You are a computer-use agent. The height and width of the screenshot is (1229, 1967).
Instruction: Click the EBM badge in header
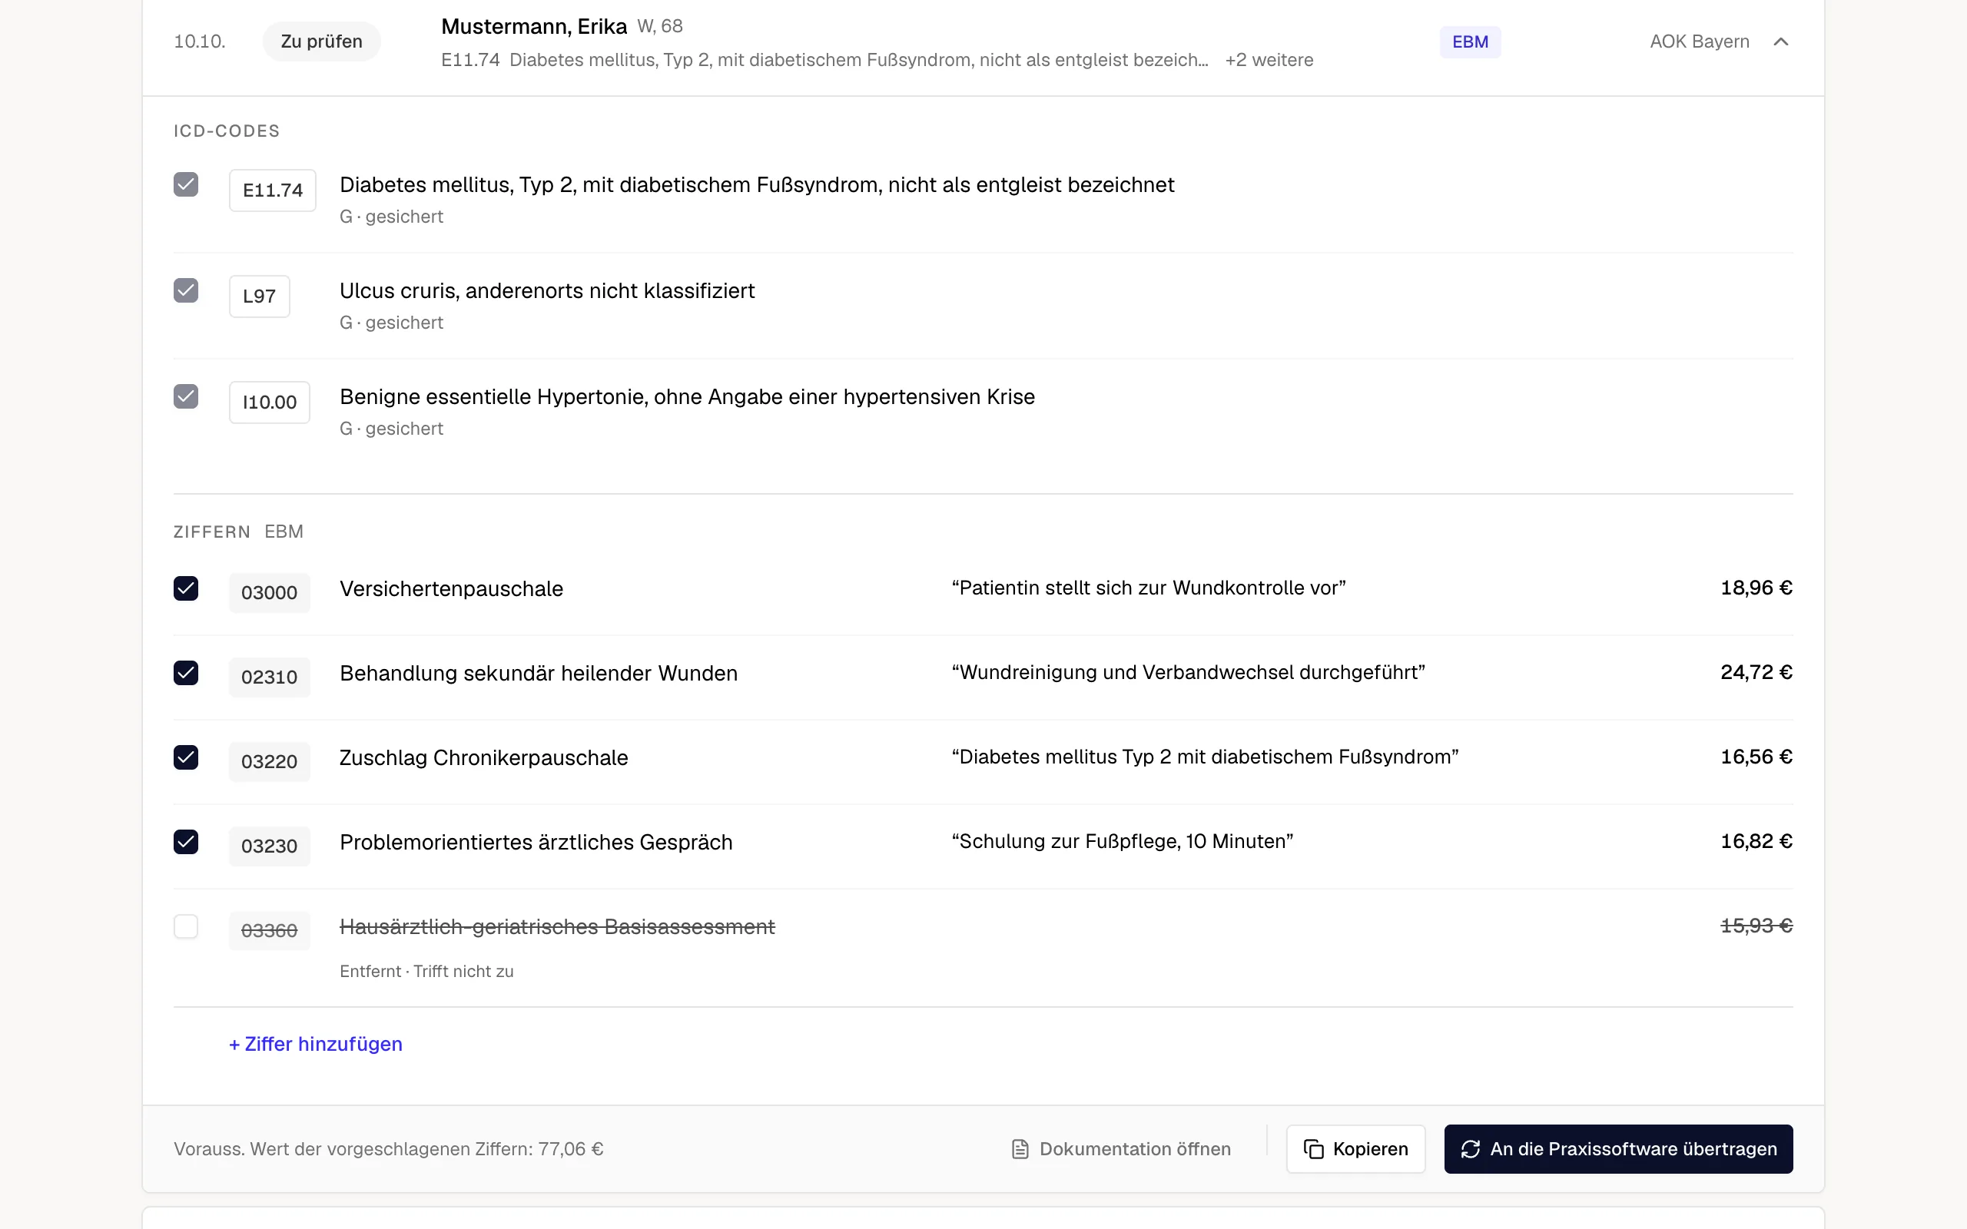(x=1471, y=41)
